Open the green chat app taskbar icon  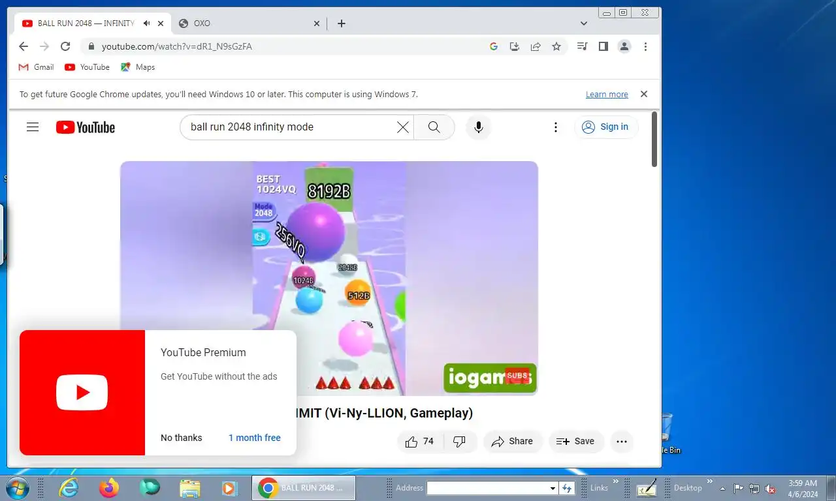coord(150,488)
